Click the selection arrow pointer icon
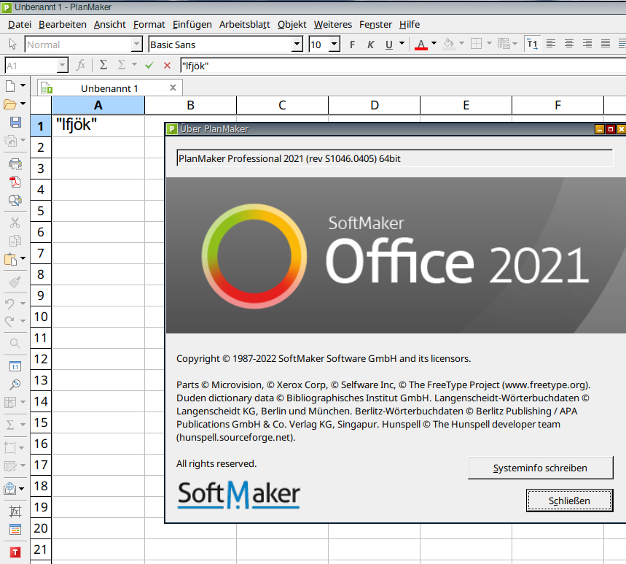 (13, 44)
